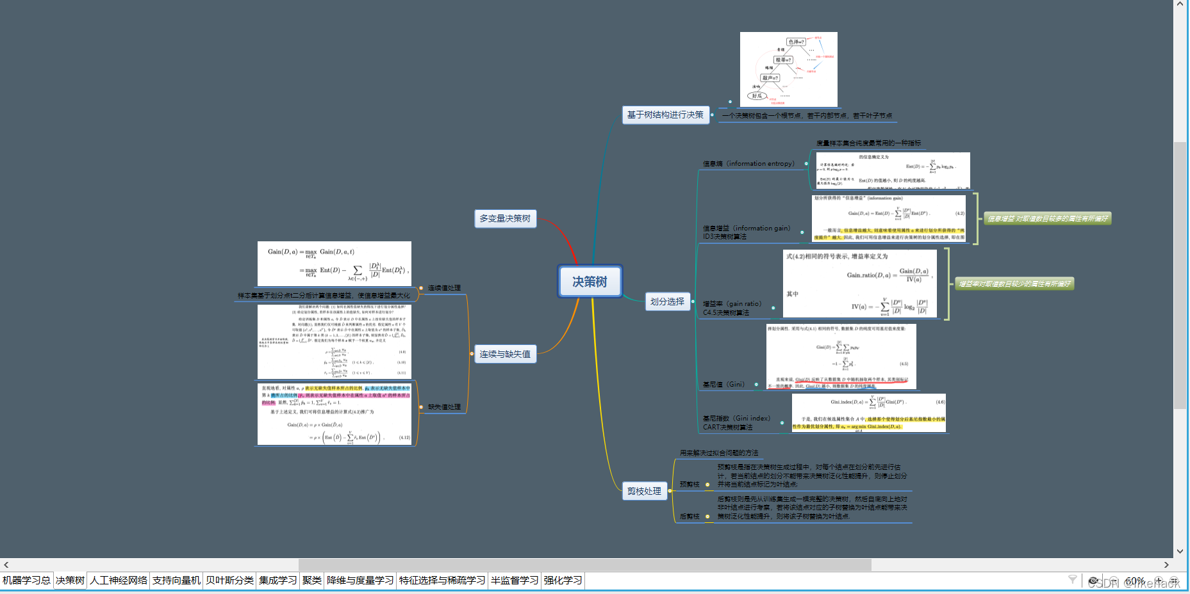Select the Gain(D,a) information gain formula image
The width and height of the screenshot is (1190, 594).
coord(889,218)
